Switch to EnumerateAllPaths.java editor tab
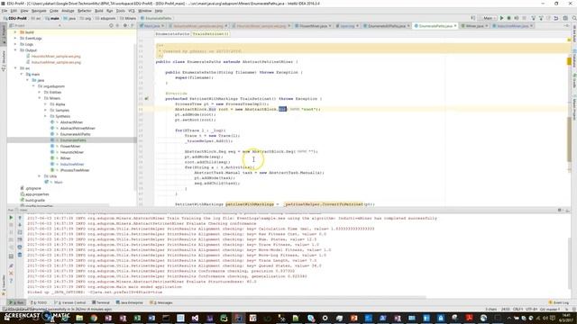The width and height of the screenshot is (577, 324). click(x=387, y=26)
